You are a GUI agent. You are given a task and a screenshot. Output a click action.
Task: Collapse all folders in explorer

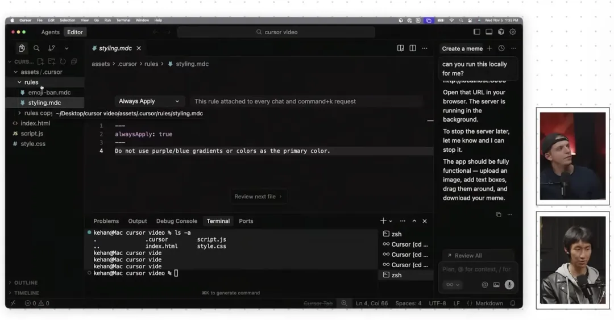tap(73, 61)
